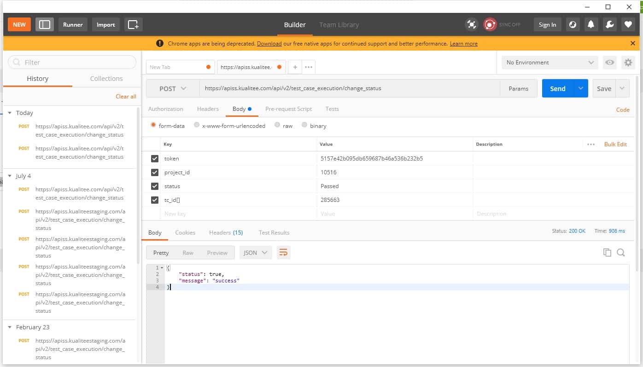Click environment quick look eye icon

pos(610,63)
